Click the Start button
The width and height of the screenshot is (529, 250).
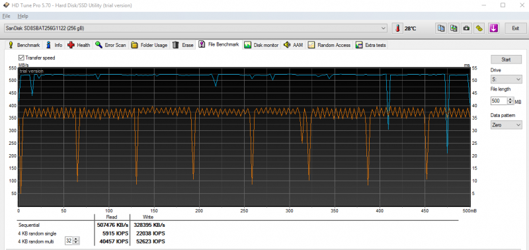(506, 60)
